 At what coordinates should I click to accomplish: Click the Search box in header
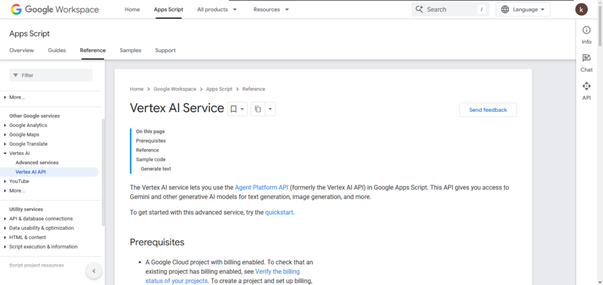coord(450,9)
